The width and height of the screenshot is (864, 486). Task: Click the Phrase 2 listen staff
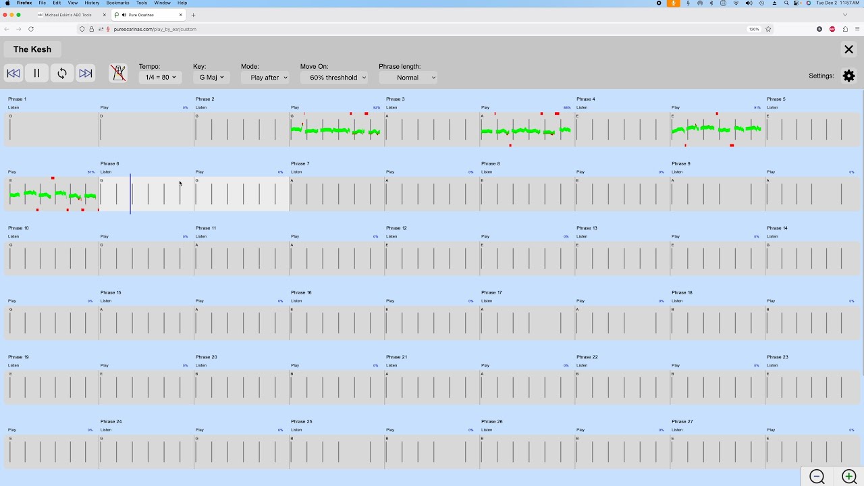coord(242,130)
